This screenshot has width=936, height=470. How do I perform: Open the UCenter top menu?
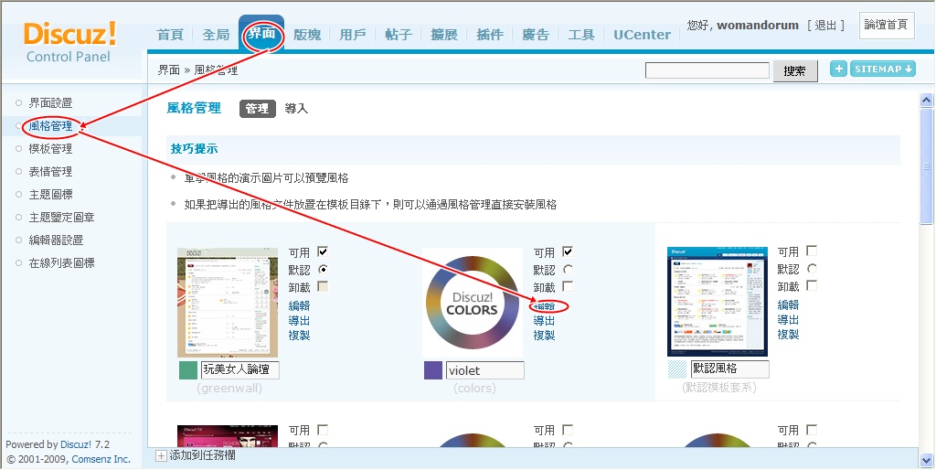643,35
